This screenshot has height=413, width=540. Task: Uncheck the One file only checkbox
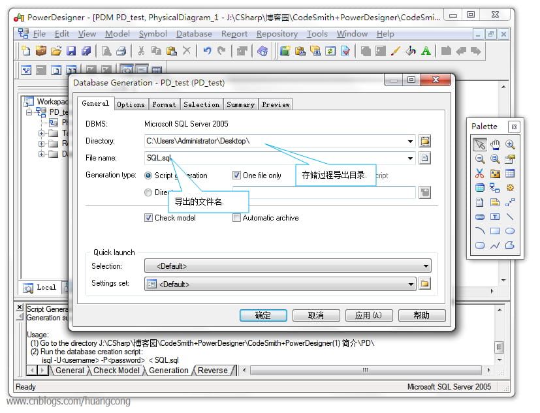(x=236, y=175)
